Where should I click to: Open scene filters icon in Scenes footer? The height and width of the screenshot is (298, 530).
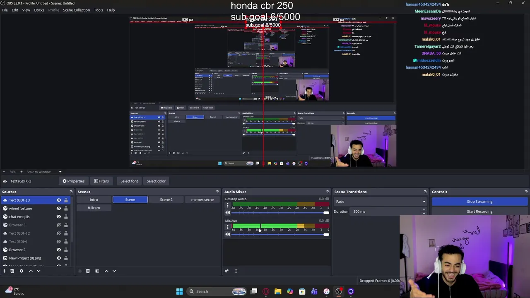(97, 271)
